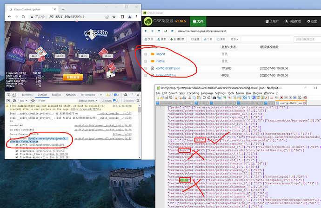Go up one directory in OSS Browser
This screenshot has height=208, width=321.
159,31
